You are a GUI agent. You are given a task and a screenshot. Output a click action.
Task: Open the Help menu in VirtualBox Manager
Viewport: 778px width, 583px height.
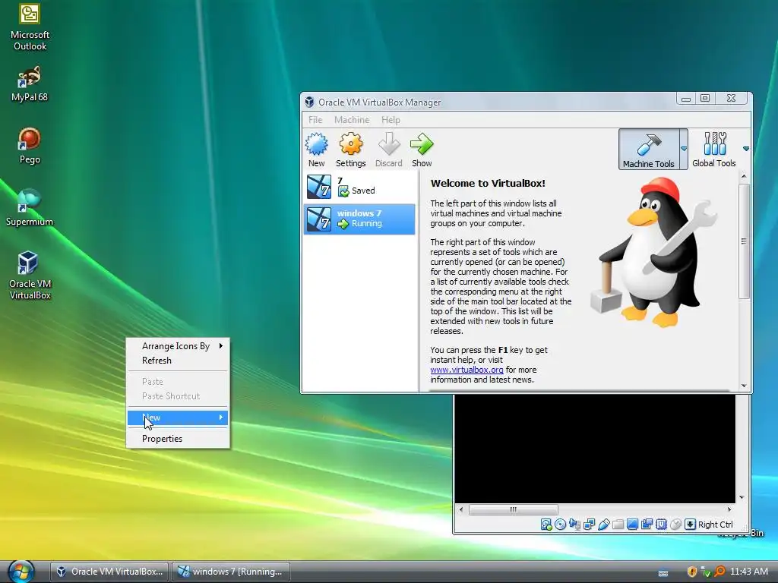(391, 120)
